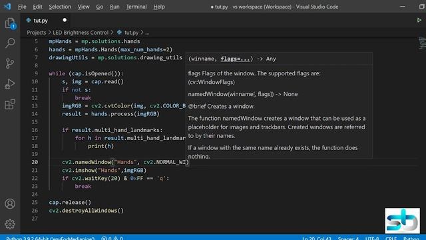Open the Manage gear icon

pyautogui.click(x=10, y=224)
